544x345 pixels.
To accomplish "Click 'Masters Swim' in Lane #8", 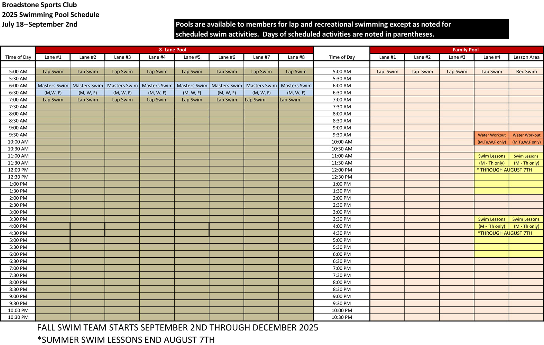I will [x=296, y=86].
